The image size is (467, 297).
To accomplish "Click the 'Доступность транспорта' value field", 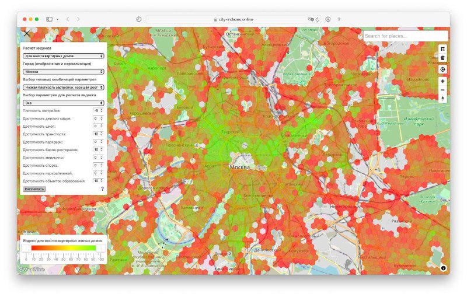I will 97,134.
